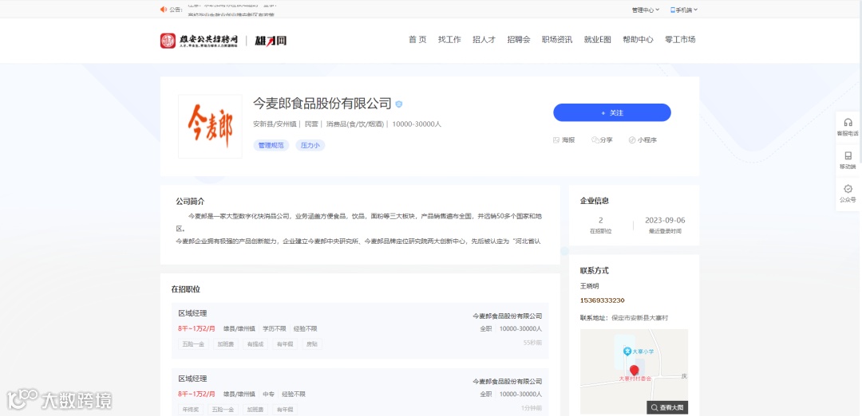
Task: Click company name link in second job card
Action: point(508,382)
